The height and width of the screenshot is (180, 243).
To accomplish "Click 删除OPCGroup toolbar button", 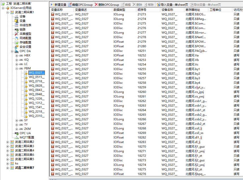I will click(107, 5).
